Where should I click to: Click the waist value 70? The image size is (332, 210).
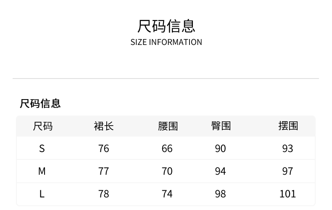167,171
